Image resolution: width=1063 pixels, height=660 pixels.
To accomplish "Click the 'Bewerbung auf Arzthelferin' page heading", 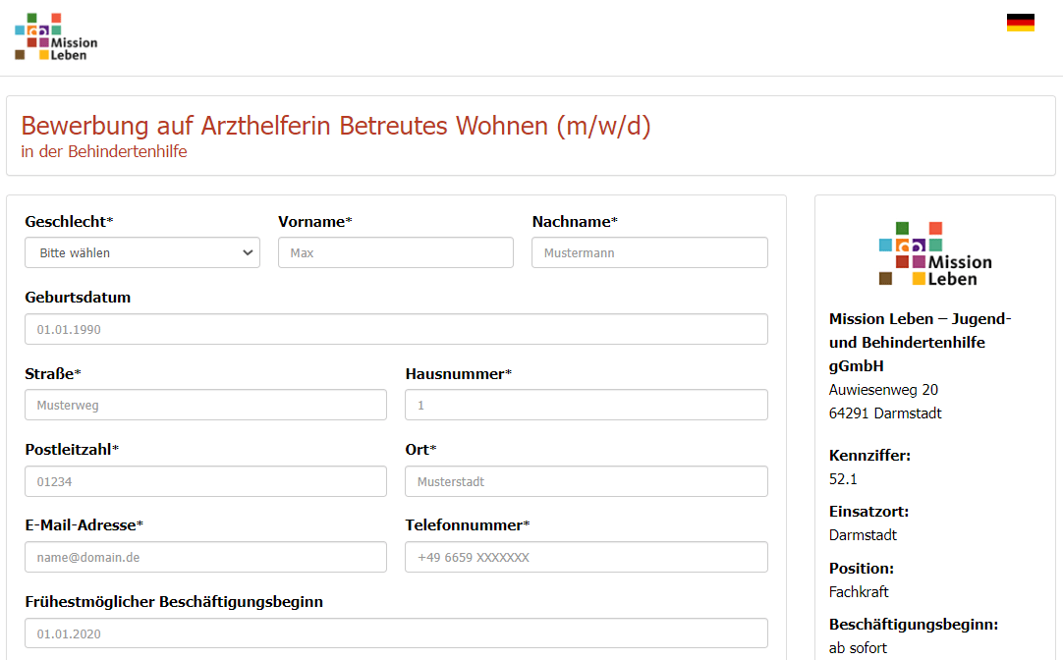I will (x=335, y=126).
